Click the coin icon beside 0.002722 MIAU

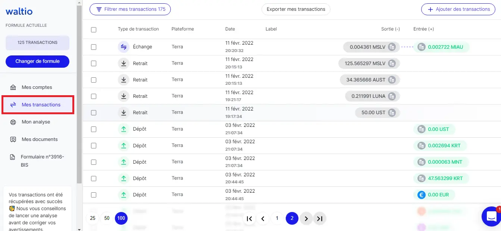pyautogui.click(x=421, y=47)
